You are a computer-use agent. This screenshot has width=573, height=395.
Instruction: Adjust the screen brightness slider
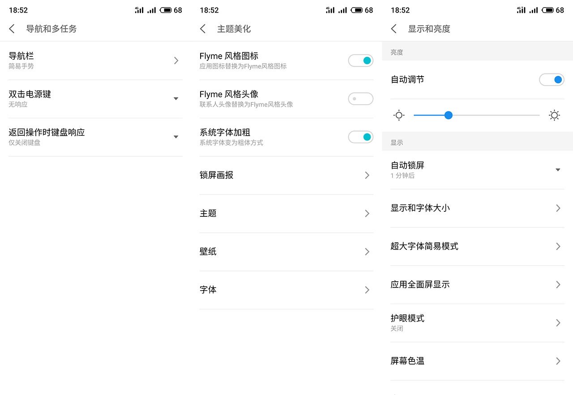[x=448, y=115]
